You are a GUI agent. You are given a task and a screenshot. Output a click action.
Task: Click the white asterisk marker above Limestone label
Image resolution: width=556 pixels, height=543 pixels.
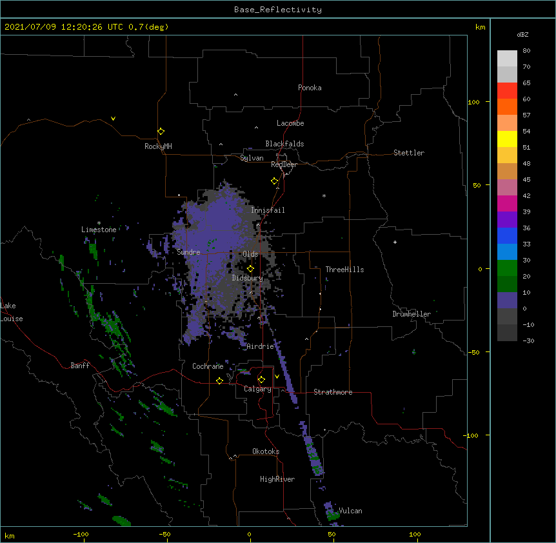click(99, 223)
